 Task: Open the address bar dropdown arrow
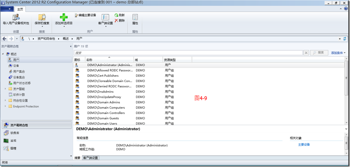(x=340, y=39)
